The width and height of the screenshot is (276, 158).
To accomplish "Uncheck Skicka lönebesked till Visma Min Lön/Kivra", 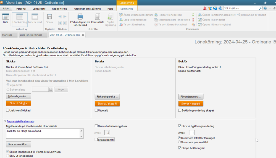I will 8,152.
